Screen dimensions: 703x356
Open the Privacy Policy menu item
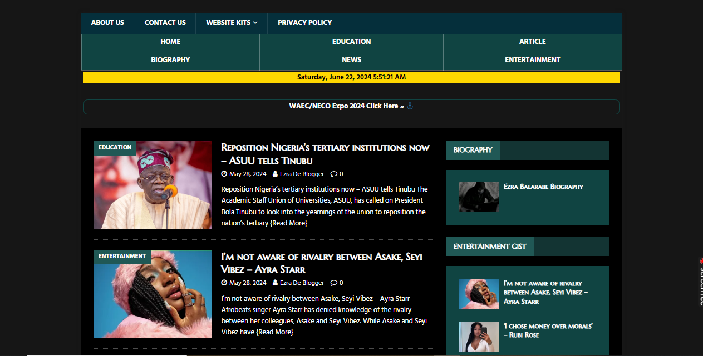[x=304, y=23]
